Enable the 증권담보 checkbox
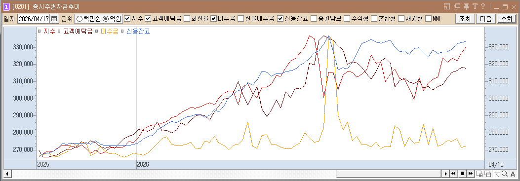The height and width of the screenshot is (181, 520). pos(314,19)
